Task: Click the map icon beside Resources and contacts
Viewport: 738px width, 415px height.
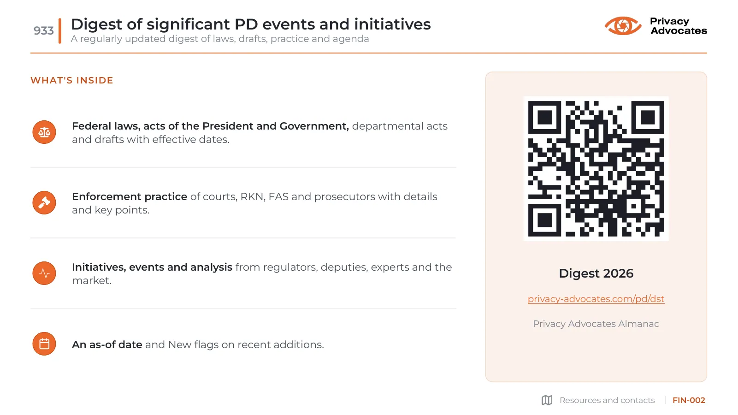Action: (x=547, y=400)
